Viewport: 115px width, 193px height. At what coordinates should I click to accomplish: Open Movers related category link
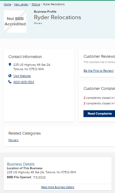(13, 140)
